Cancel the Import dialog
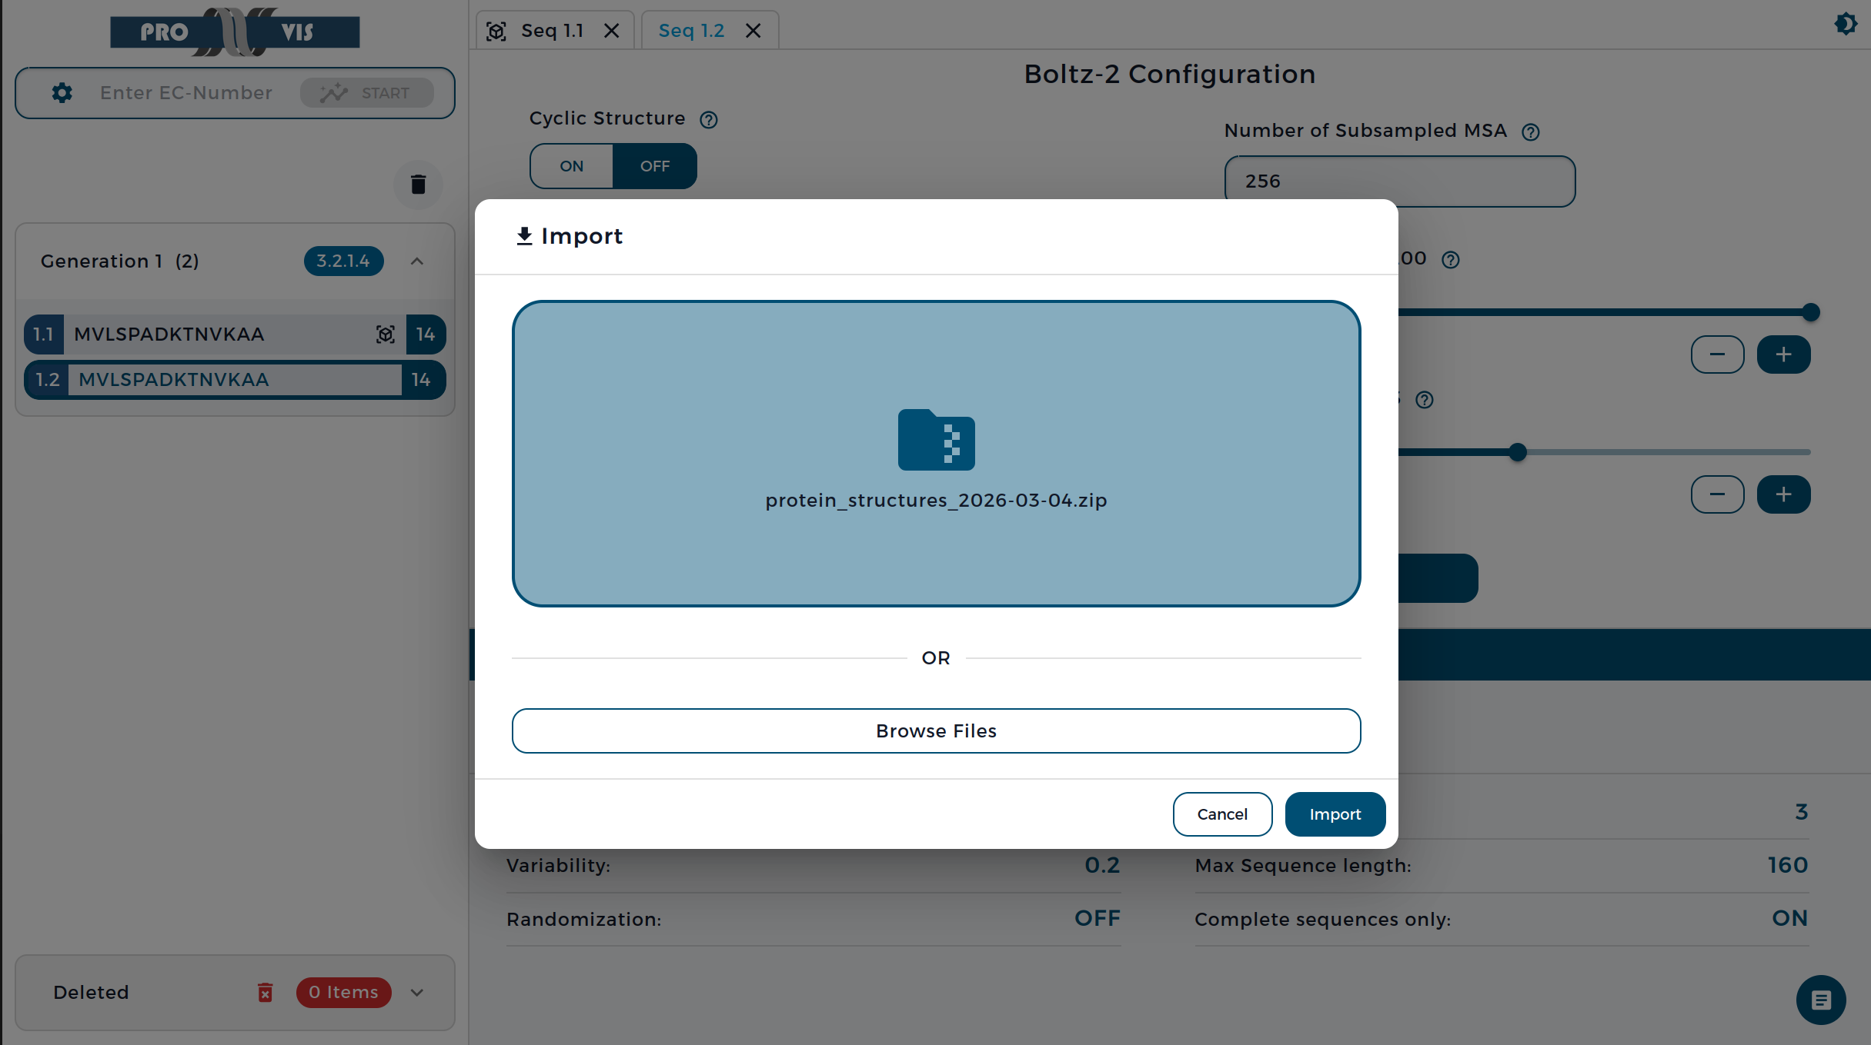The height and width of the screenshot is (1045, 1871). (1222, 814)
